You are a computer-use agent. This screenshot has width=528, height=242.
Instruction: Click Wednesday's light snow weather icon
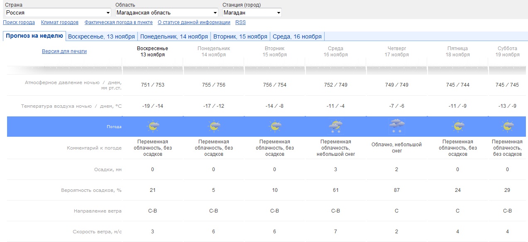tap(335, 126)
